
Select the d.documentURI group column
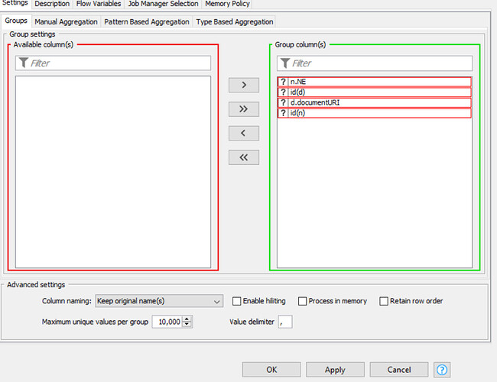click(x=375, y=102)
